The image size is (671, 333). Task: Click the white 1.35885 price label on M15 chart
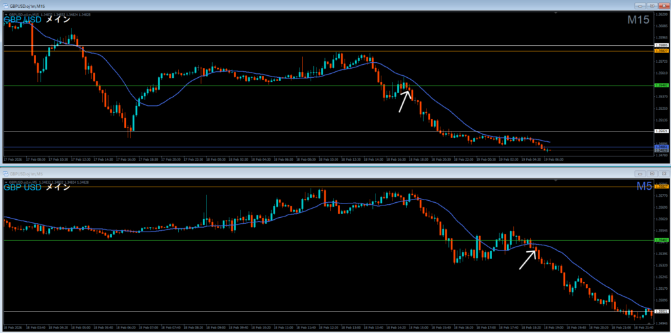coord(662,45)
